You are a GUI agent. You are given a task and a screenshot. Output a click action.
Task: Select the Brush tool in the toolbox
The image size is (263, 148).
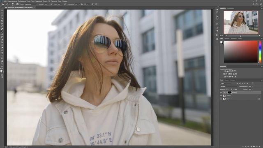click(x=2, y=32)
